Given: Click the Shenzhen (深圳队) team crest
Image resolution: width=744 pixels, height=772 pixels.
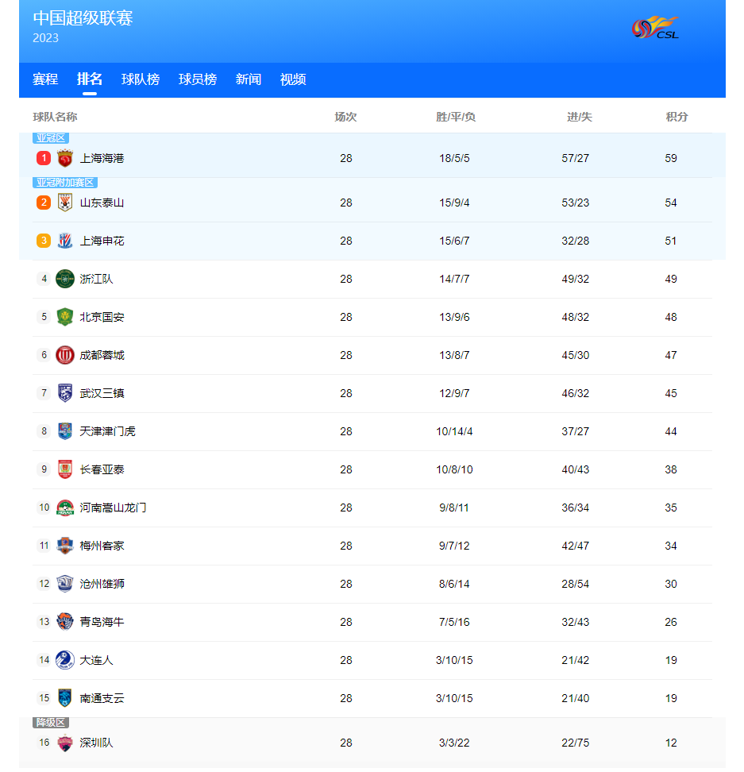Looking at the screenshot, I should [x=65, y=743].
